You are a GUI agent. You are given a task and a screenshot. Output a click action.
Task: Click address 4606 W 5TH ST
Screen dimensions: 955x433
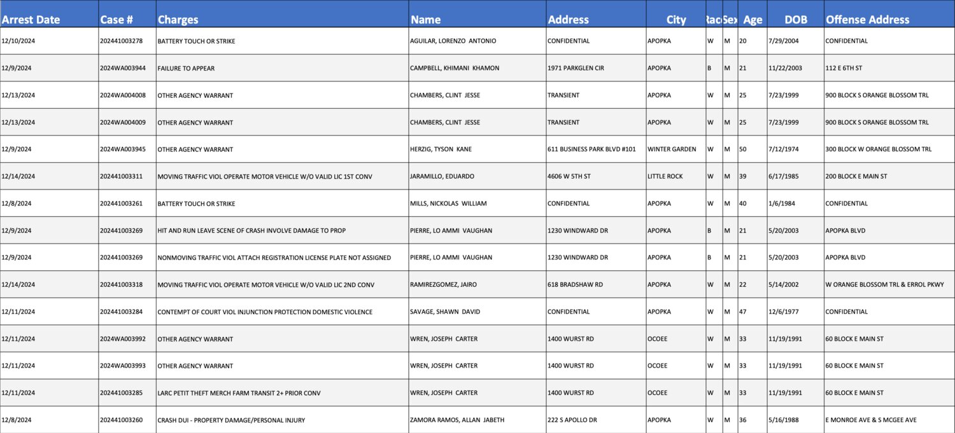click(569, 176)
